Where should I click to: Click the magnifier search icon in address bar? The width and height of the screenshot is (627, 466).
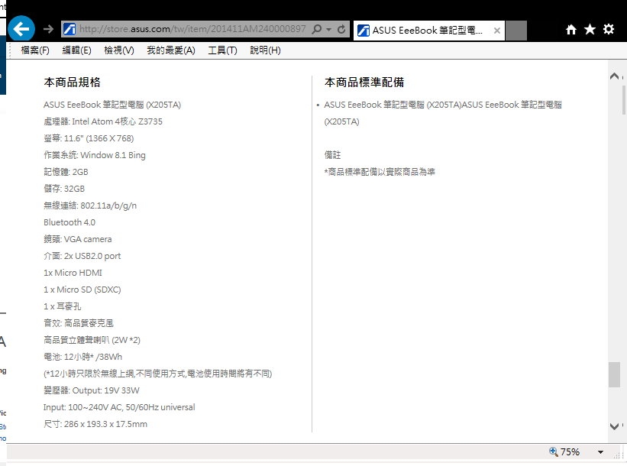316,29
